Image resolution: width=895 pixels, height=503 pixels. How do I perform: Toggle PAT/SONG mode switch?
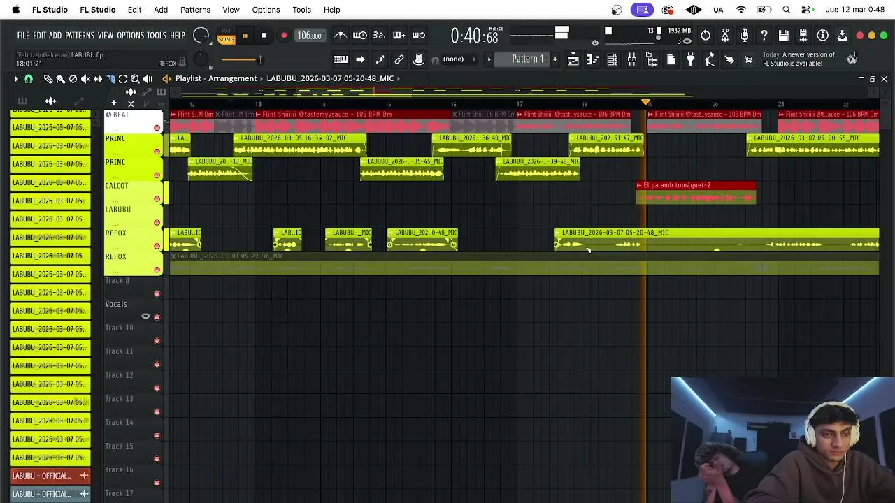click(226, 36)
